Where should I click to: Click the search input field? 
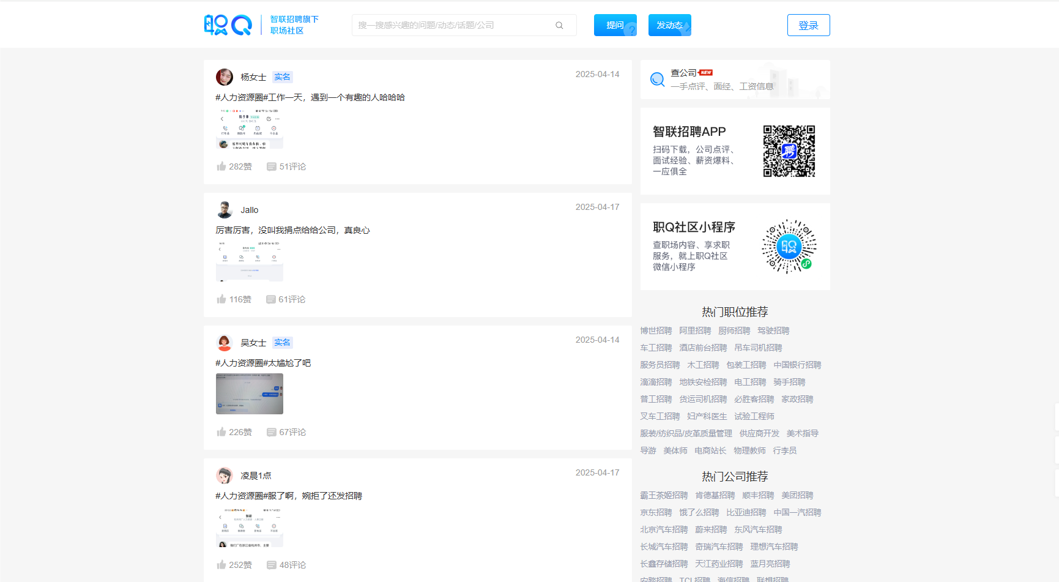click(453, 25)
